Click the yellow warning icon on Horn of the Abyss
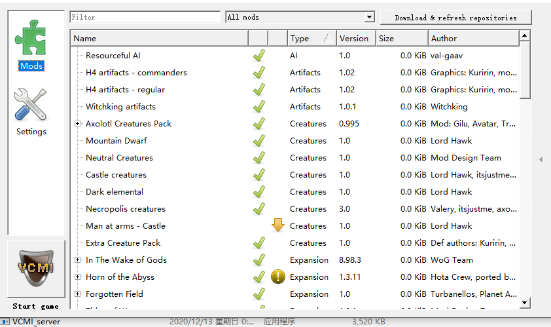 click(278, 277)
